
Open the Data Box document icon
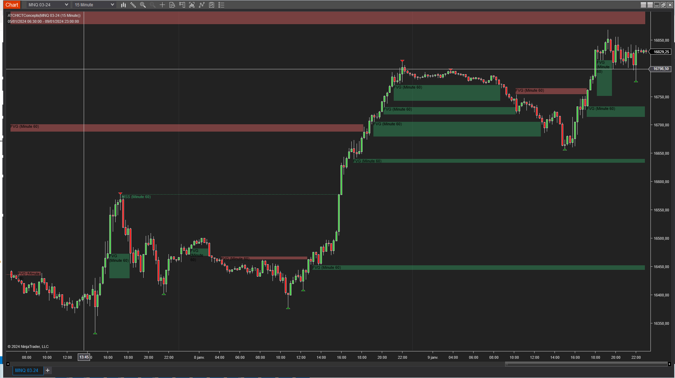(x=172, y=5)
